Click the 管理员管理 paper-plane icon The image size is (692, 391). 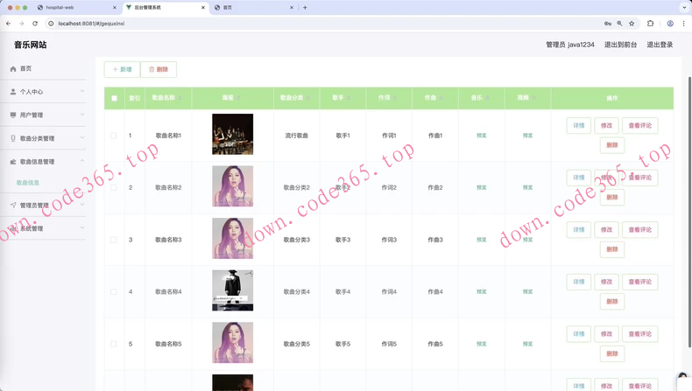click(13, 206)
